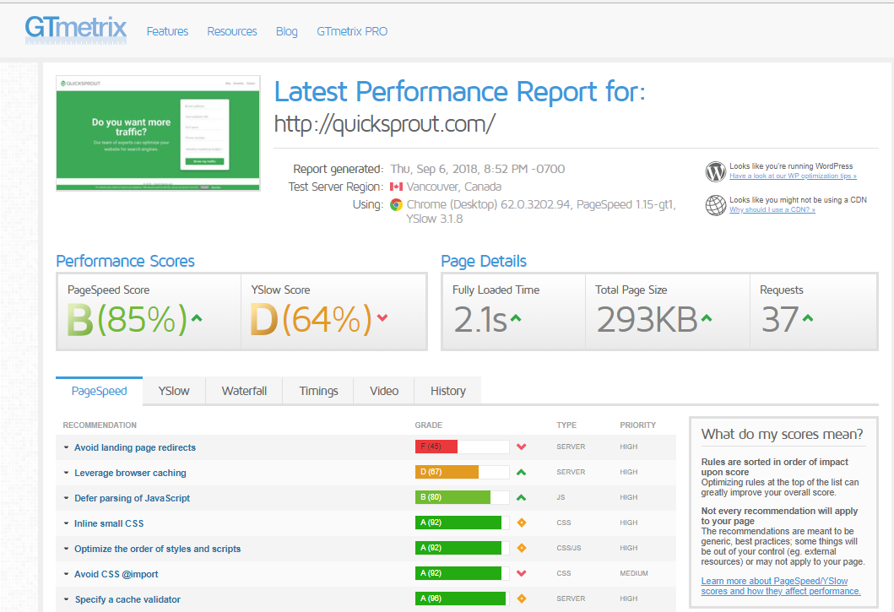The height and width of the screenshot is (612, 894).
Task: Open the Resources menu
Action: [232, 31]
